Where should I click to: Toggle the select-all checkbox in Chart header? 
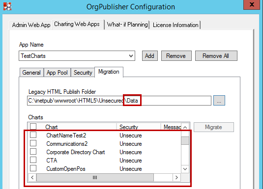click(33, 126)
